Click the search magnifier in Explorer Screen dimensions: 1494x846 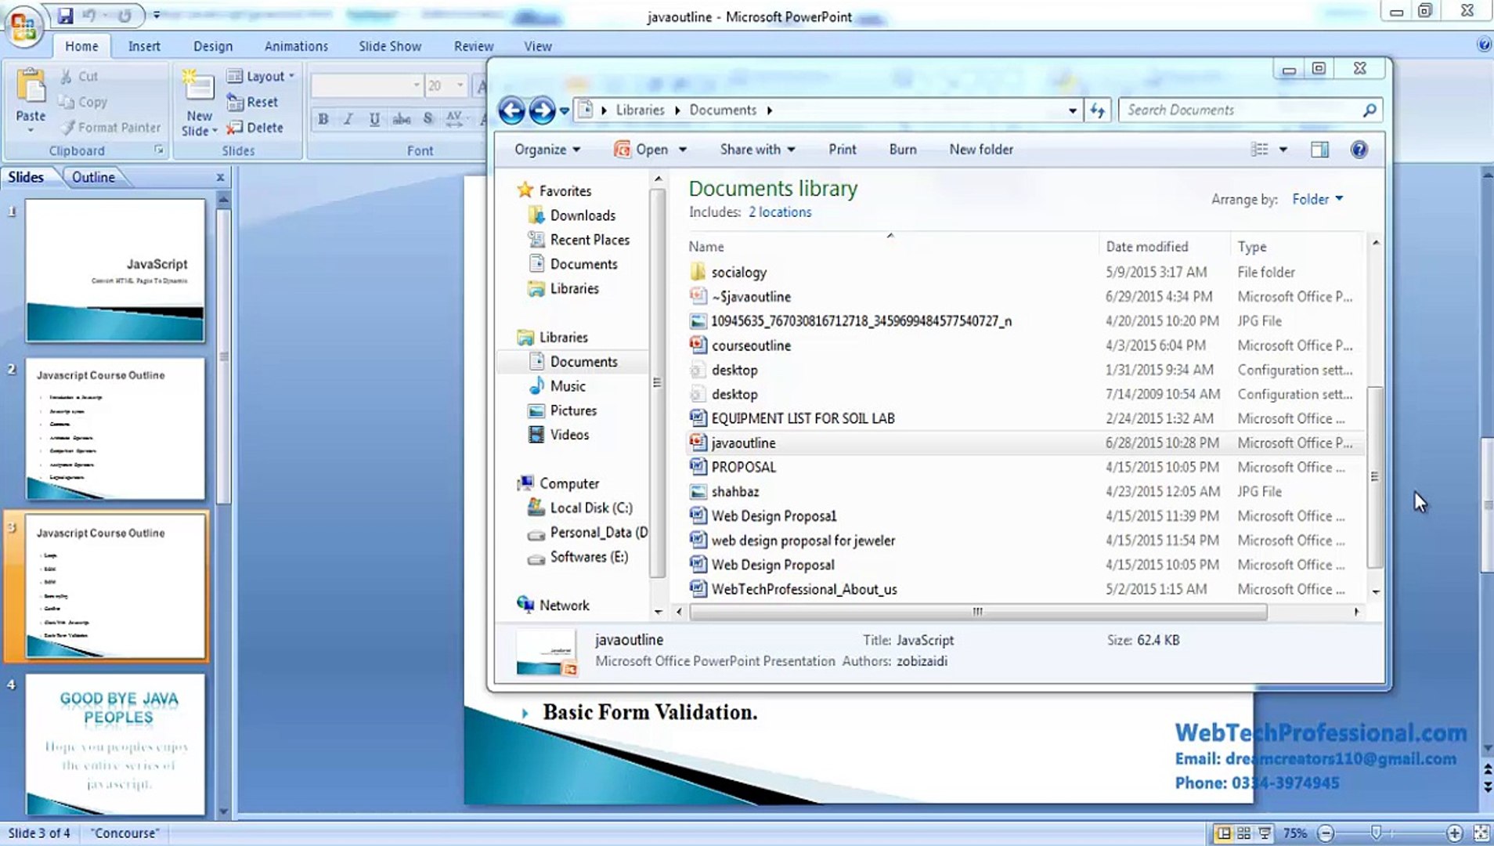(x=1369, y=110)
